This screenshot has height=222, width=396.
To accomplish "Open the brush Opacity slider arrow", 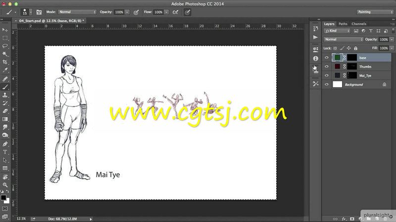I will click(x=127, y=12).
